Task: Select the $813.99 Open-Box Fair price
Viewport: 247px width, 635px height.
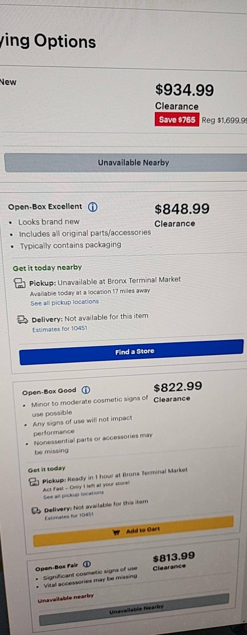Action: coord(174,558)
